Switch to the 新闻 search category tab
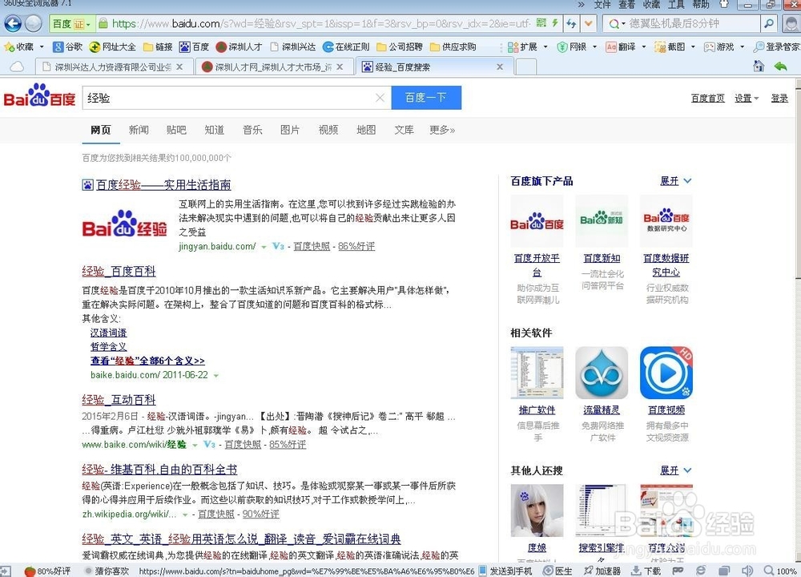 (139, 129)
